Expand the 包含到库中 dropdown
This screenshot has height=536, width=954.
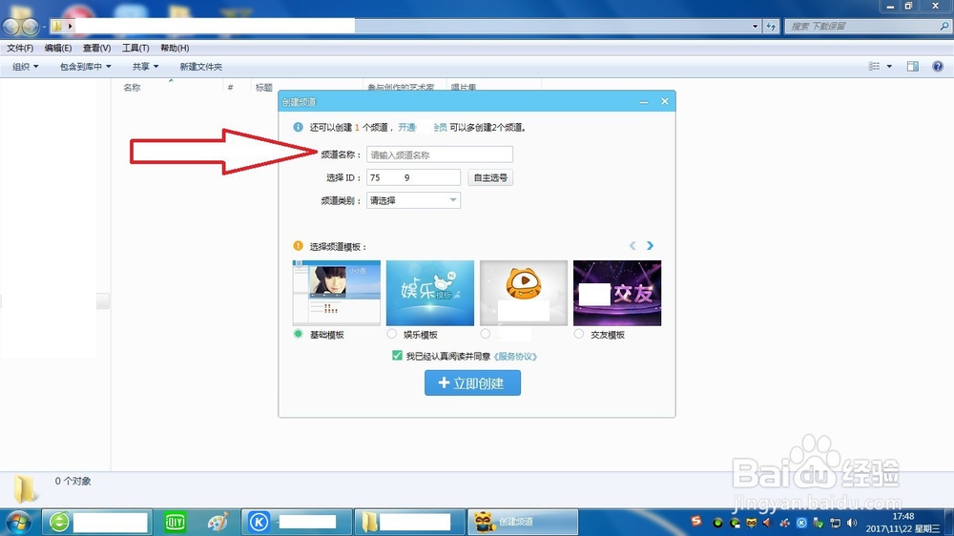click(85, 67)
